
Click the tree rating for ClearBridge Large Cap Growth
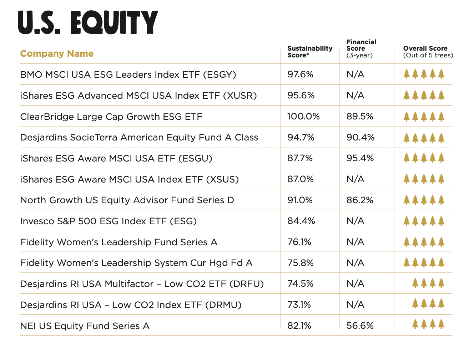click(x=424, y=116)
